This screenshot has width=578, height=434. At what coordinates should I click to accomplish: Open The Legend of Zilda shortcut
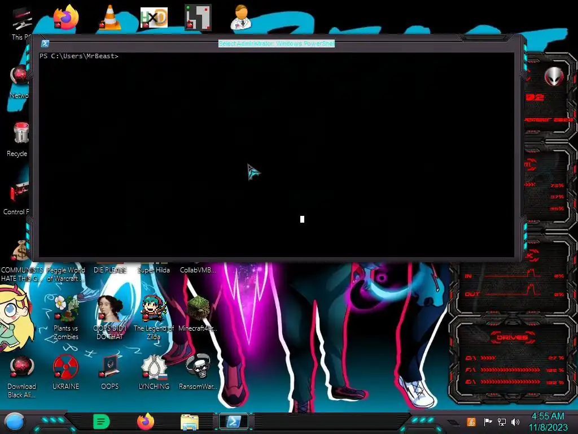pyautogui.click(x=154, y=318)
